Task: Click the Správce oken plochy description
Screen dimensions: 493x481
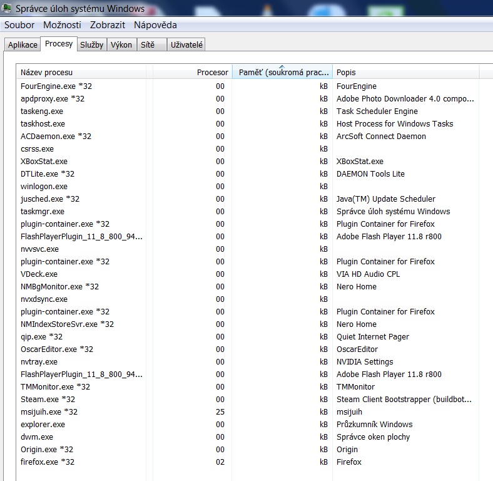Action: pos(374,437)
